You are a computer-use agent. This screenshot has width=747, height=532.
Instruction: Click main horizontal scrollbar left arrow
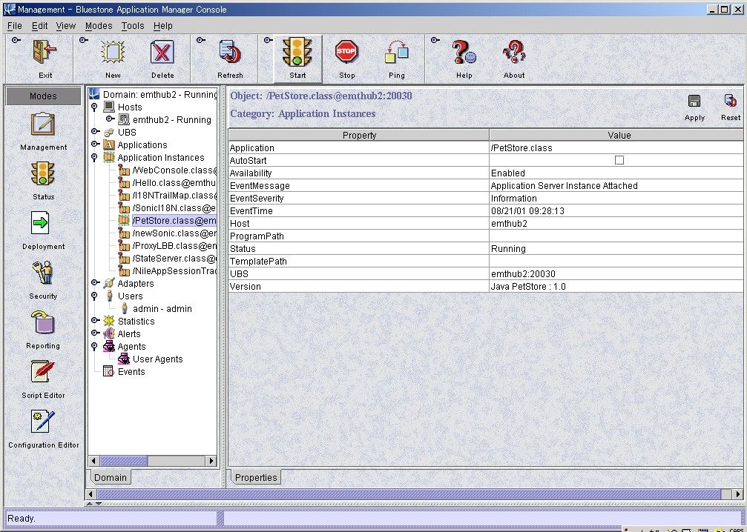click(x=91, y=494)
